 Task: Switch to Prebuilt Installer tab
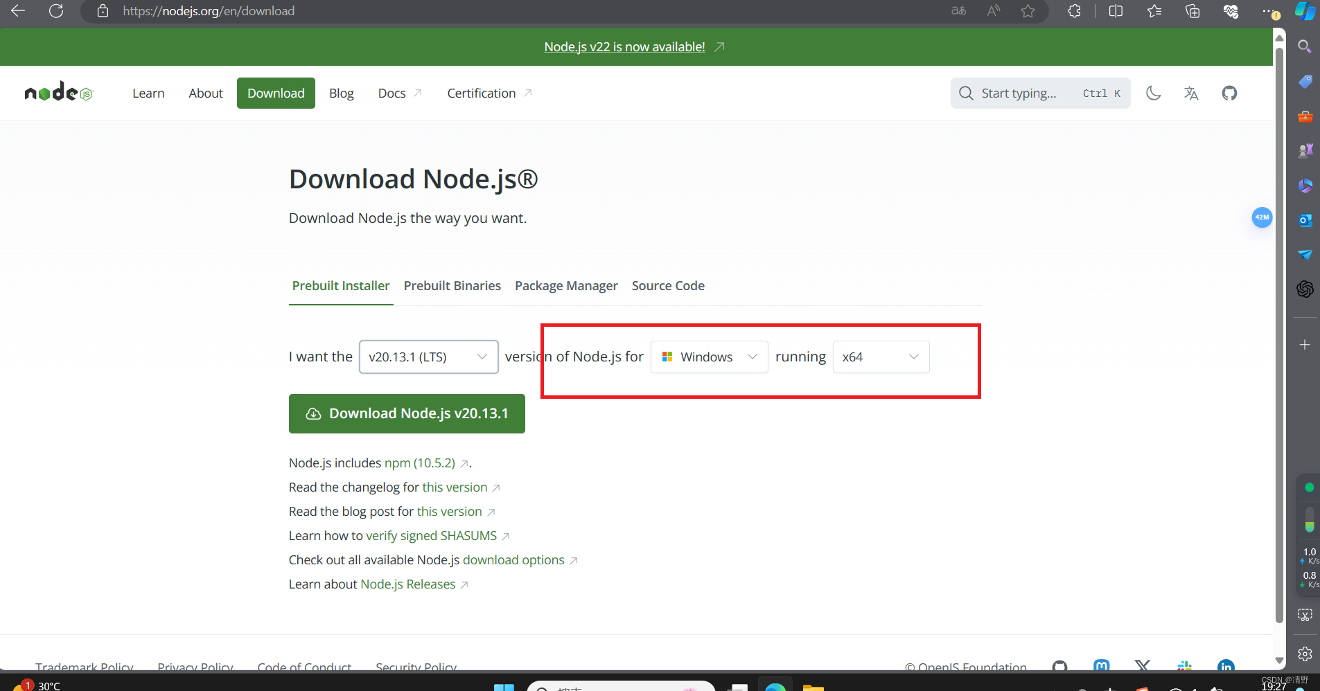tap(341, 286)
